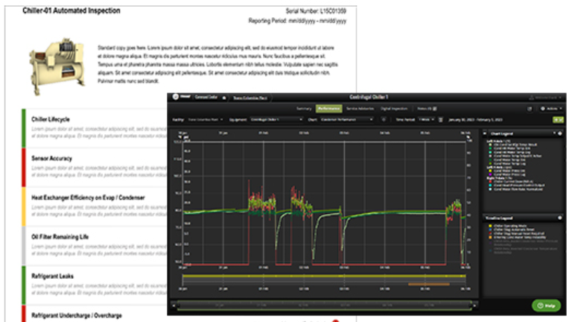Click the small icon left of Time Period
Screen dimensions: 572x322
[384, 119]
